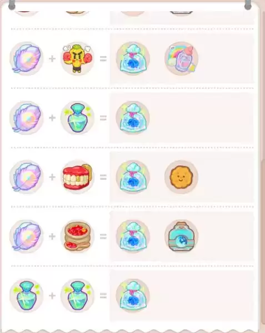265x333 pixels.
Task: Select first green potion in bottom row
Action: click(27, 295)
